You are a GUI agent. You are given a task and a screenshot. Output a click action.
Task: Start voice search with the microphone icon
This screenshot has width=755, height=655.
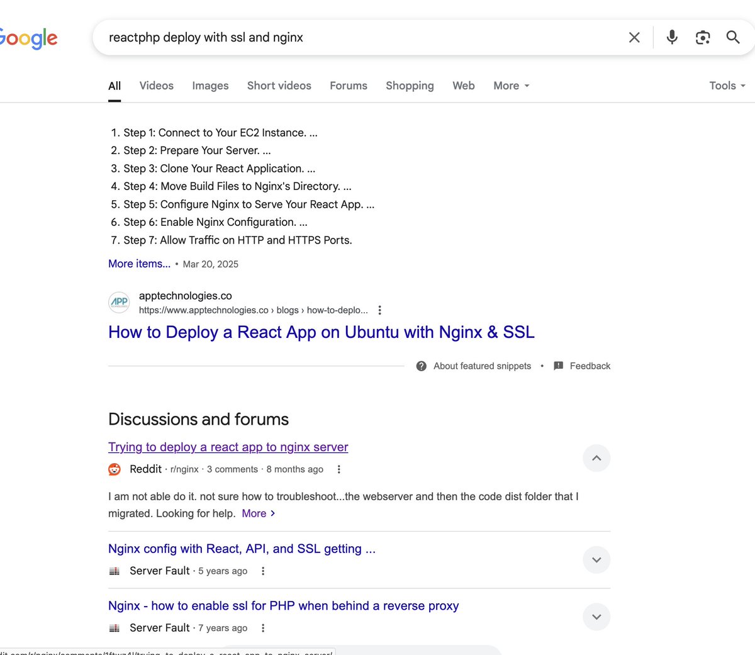click(x=672, y=37)
